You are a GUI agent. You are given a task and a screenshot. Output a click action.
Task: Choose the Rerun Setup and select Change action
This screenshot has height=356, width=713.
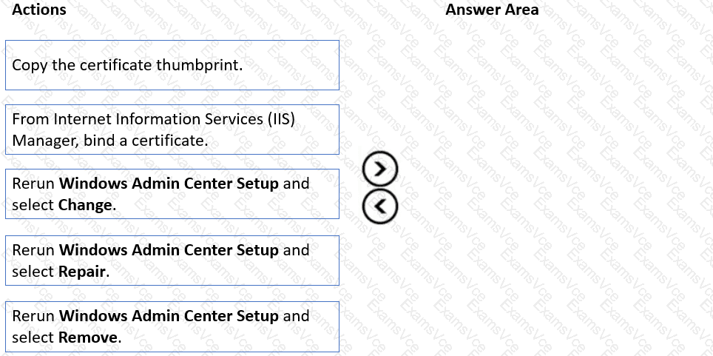point(172,194)
